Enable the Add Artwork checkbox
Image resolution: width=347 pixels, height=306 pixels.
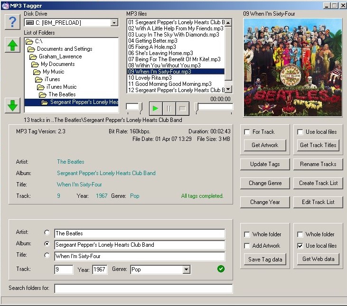click(x=247, y=246)
